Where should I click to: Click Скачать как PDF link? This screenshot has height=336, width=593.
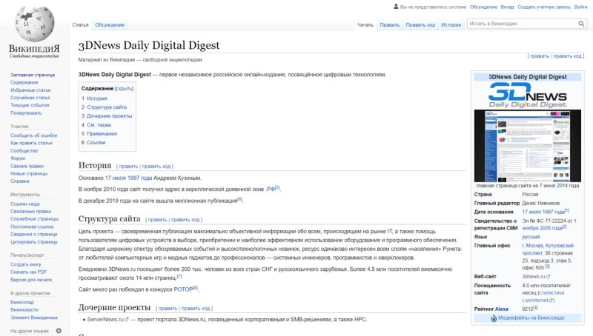29,272
